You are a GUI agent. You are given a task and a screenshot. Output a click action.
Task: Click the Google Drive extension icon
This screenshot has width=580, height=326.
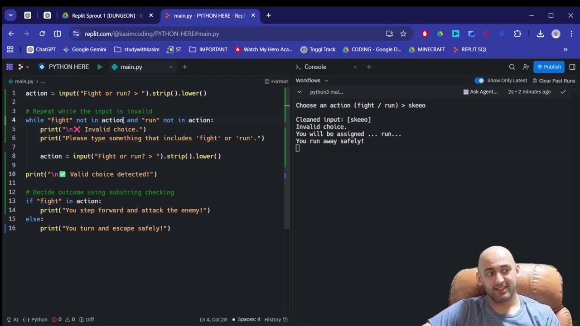pyautogui.click(x=440, y=34)
